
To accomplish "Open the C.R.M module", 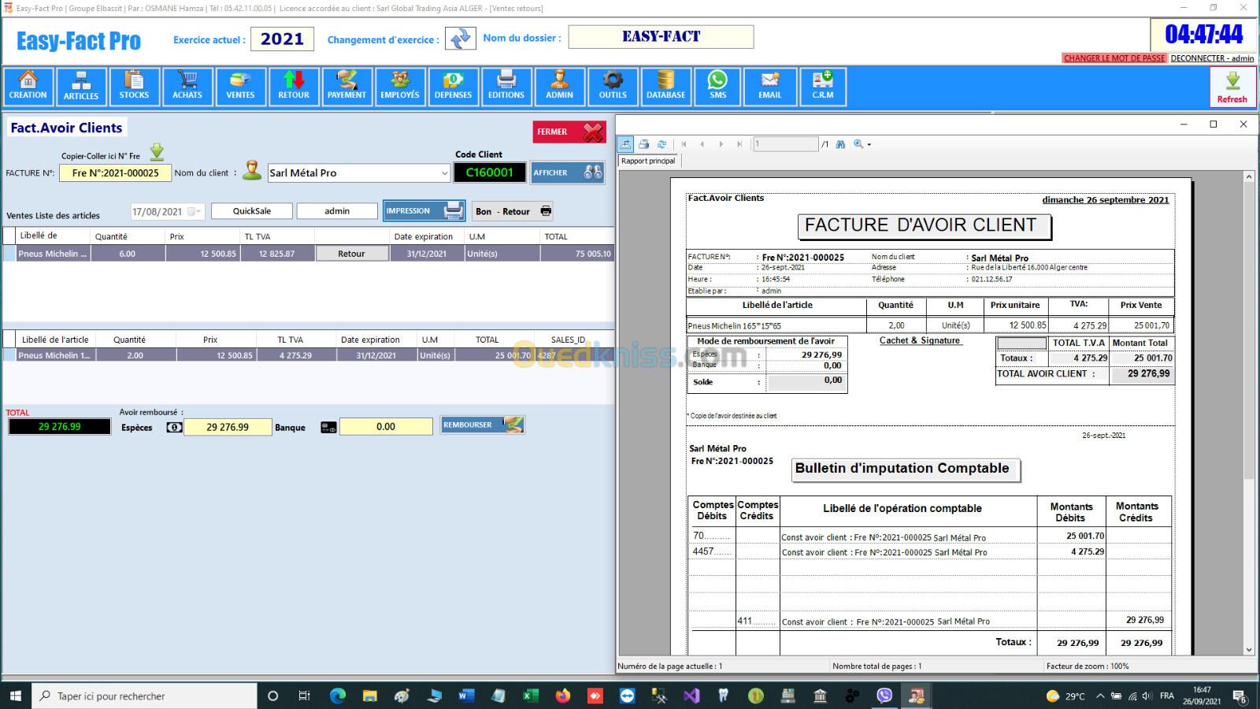I will pyautogui.click(x=823, y=86).
